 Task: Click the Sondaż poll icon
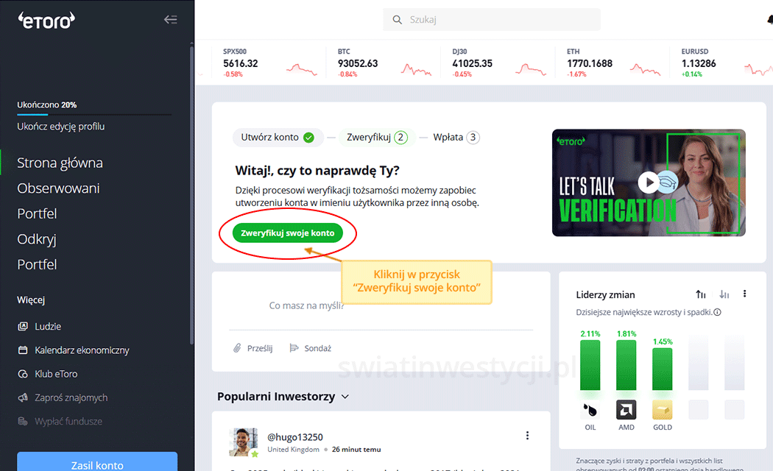tap(294, 348)
